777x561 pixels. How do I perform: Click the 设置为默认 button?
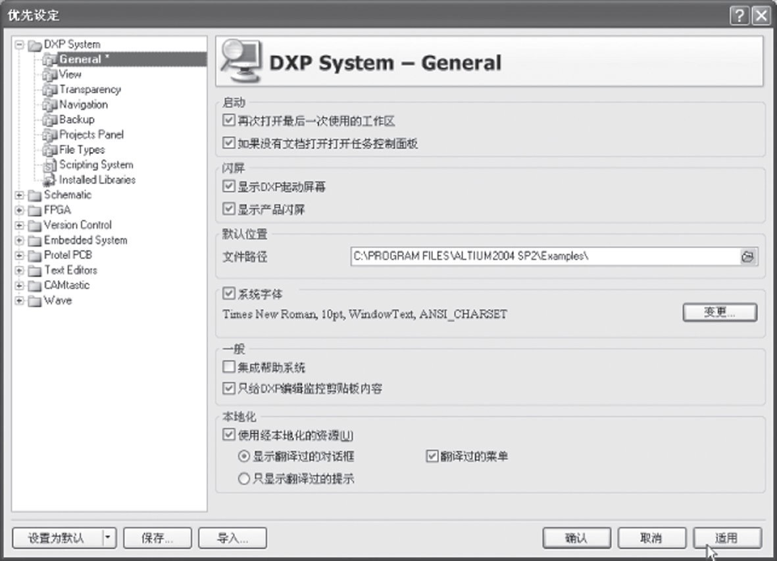pos(57,538)
